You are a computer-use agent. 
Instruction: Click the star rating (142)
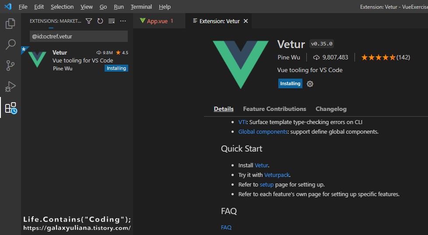tap(386, 58)
